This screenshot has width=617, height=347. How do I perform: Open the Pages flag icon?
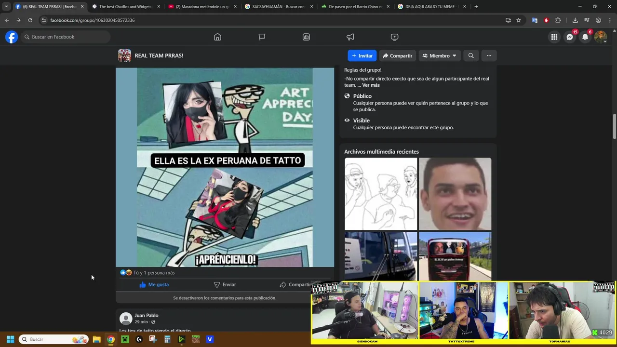(262, 37)
